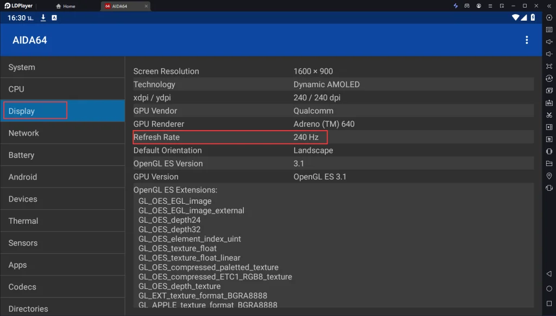Open the Apps category
Screen dimensions: 556x316
click(63, 265)
